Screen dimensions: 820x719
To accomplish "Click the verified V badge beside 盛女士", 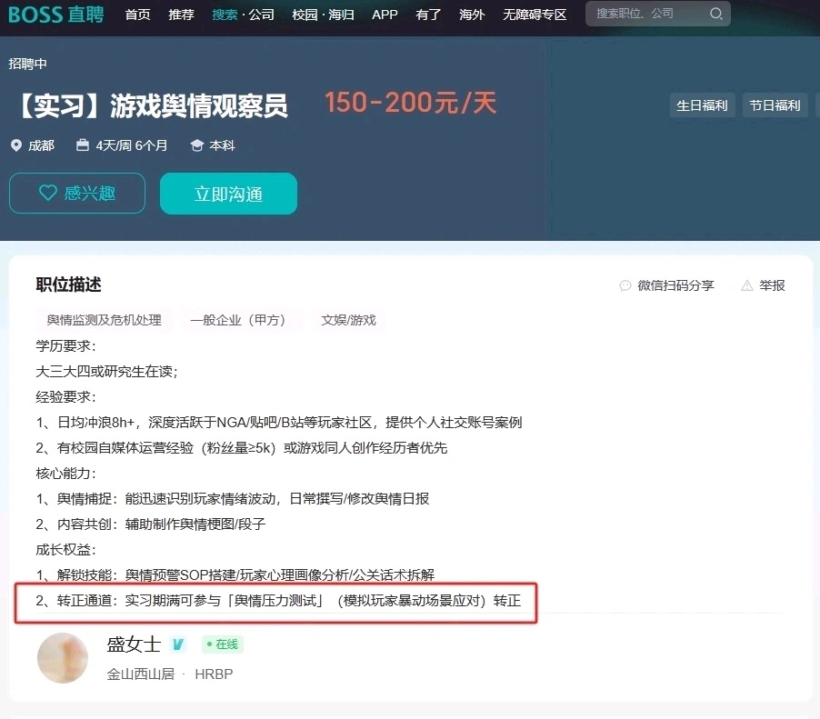I will pyautogui.click(x=178, y=644).
